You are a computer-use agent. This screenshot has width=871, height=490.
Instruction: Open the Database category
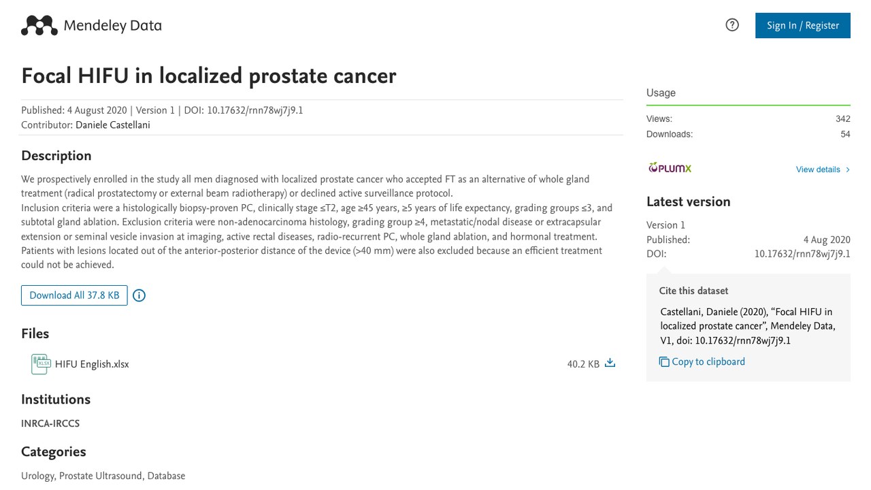point(166,476)
